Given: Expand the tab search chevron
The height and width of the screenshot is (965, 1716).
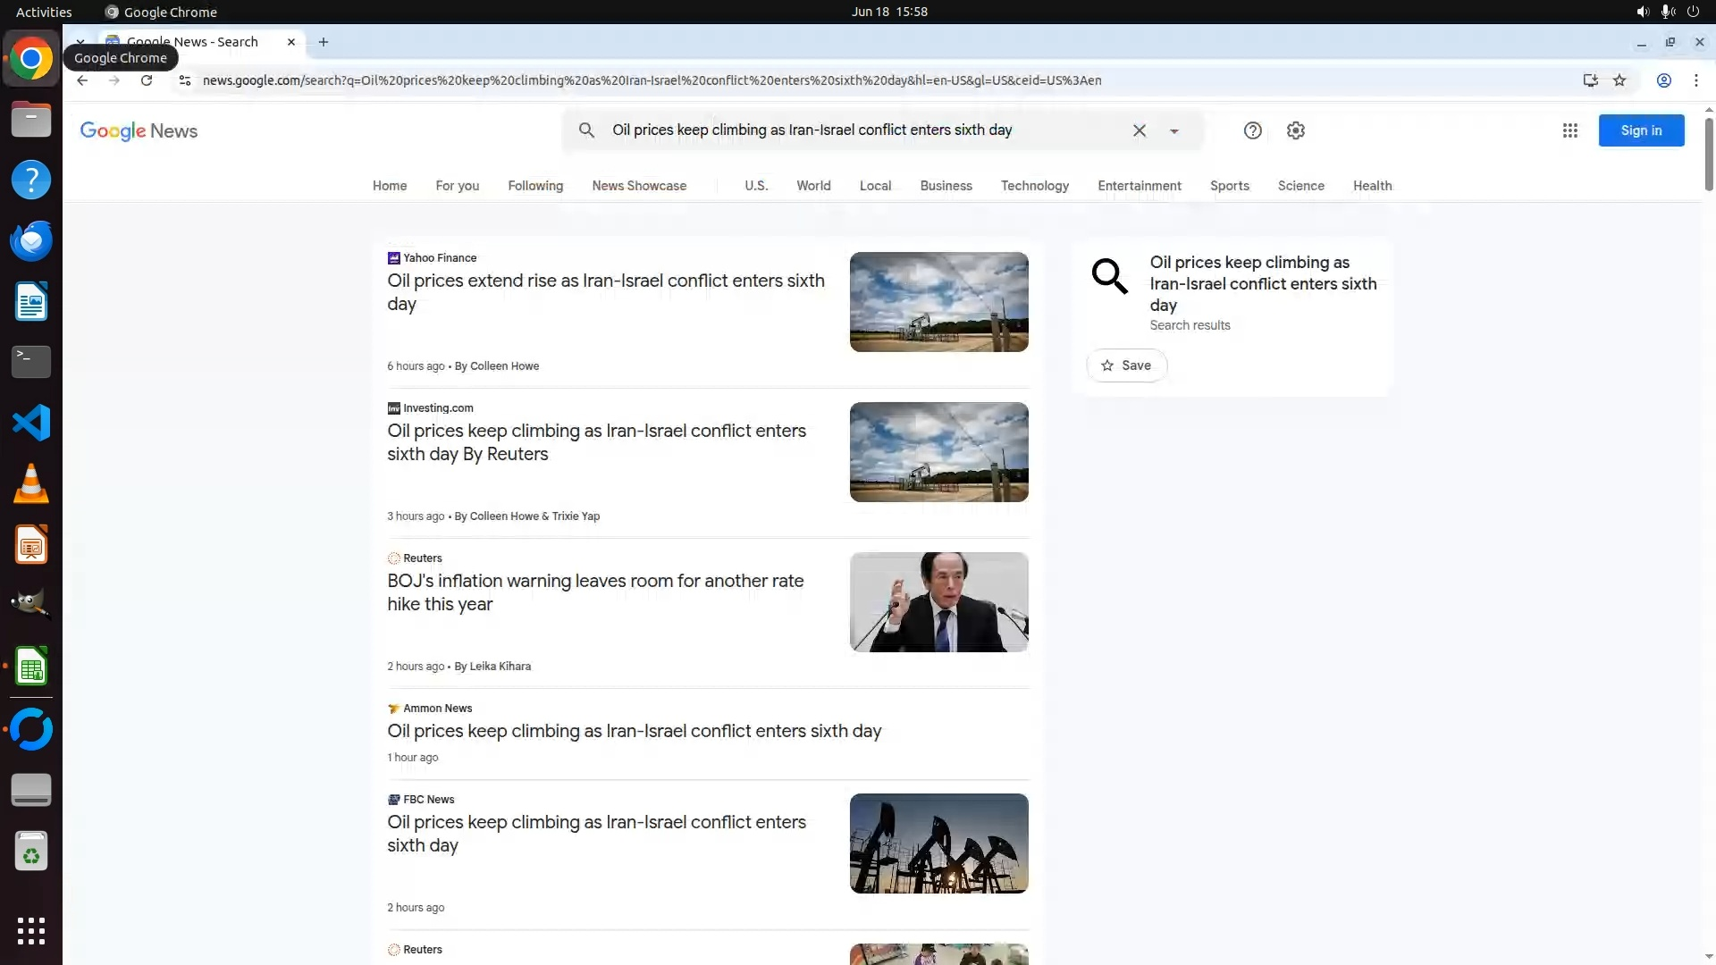Looking at the screenshot, I should tap(80, 42).
